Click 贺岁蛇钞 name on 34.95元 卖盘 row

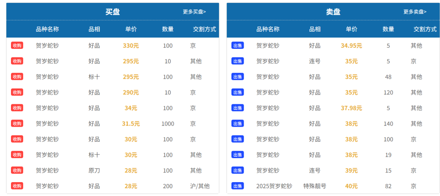pos(268,46)
